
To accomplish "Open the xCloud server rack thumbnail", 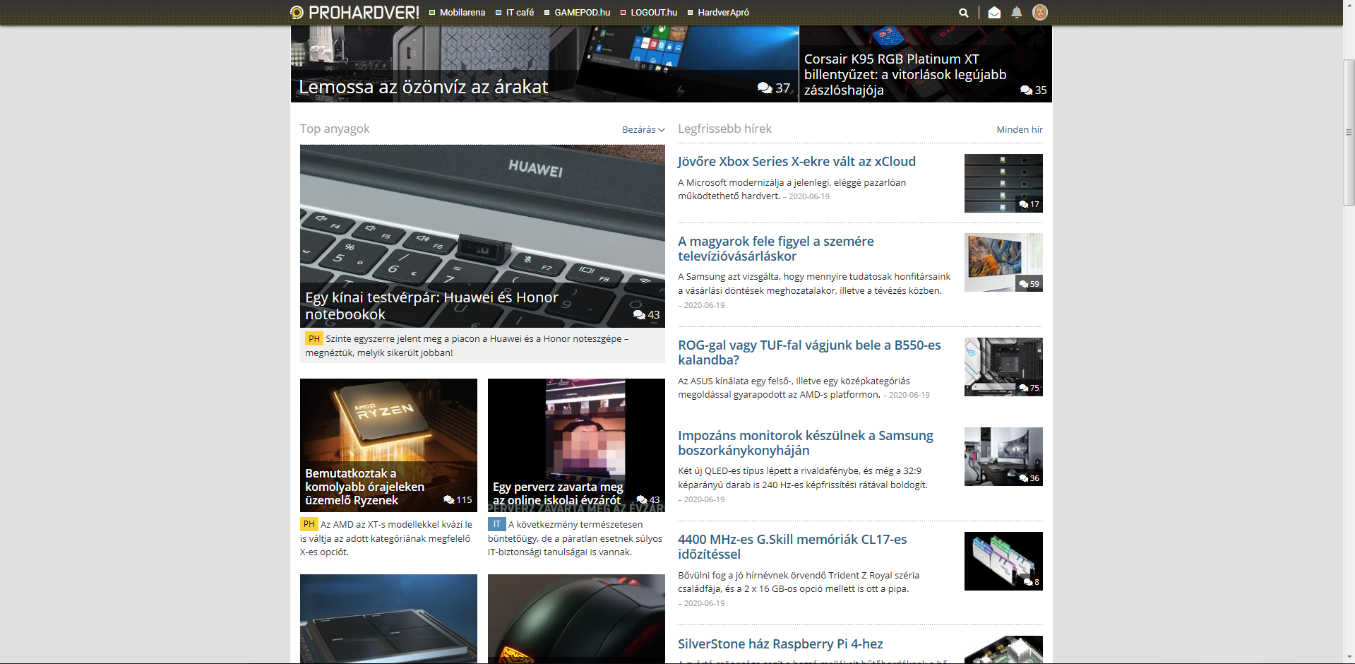I will click(x=1003, y=183).
